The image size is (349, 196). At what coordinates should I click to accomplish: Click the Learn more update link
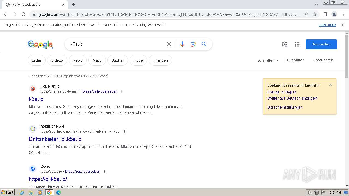click(x=327, y=25)
